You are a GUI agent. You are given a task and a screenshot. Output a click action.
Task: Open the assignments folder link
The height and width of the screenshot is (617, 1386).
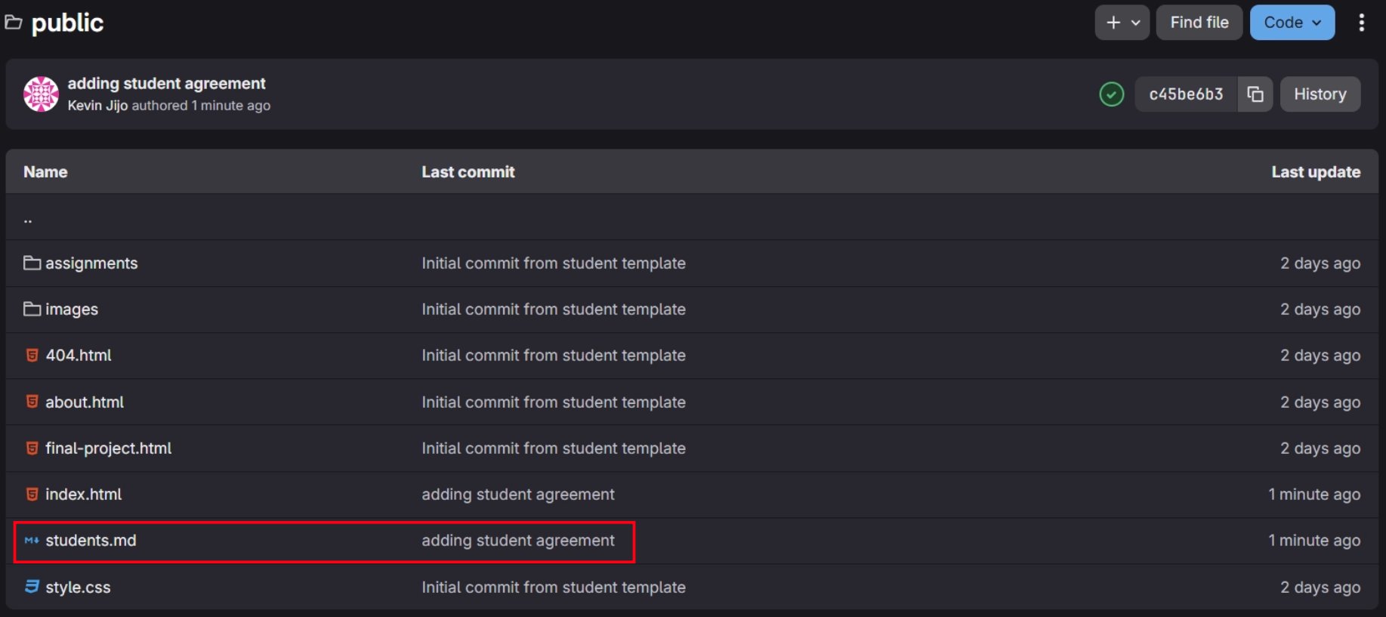pos(91,263)
